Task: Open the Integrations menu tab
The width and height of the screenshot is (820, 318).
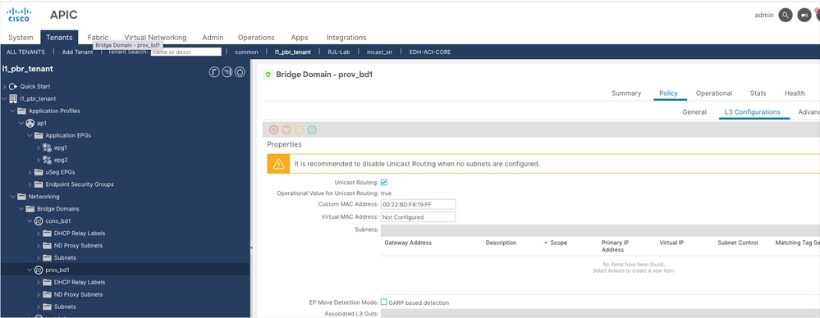Action: [x=346, y=38]
